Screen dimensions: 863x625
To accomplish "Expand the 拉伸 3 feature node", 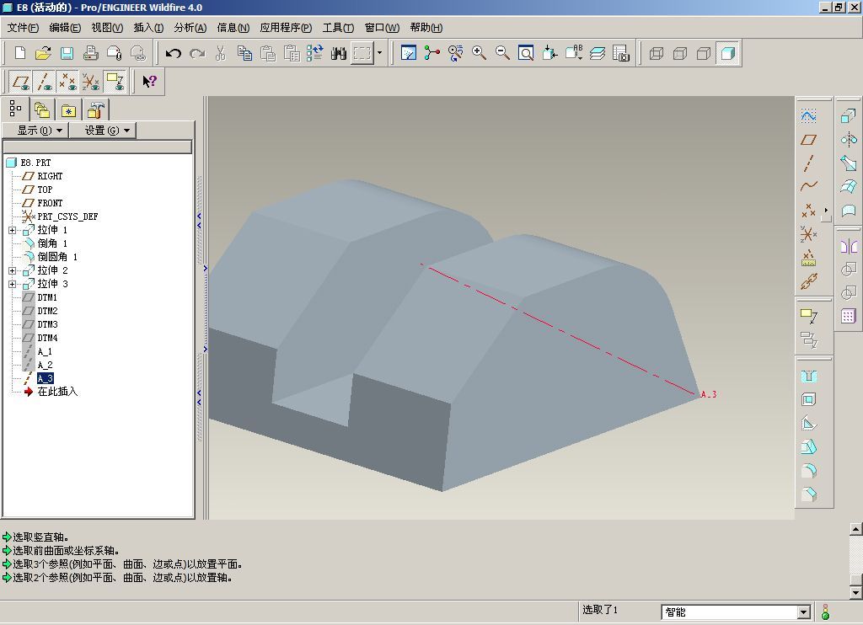I will click(x=12, y=284).
